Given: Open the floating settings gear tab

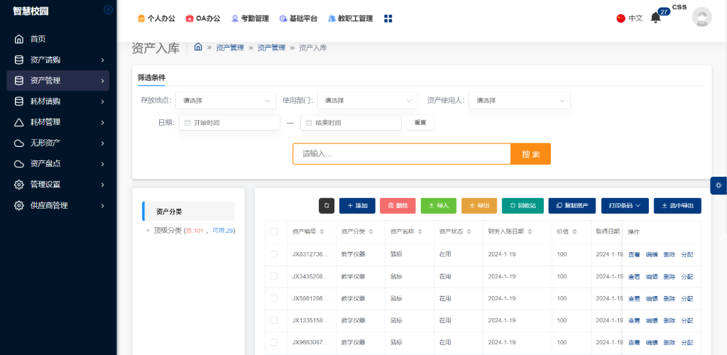Looking at the screenshot, I should click(718, 185).
